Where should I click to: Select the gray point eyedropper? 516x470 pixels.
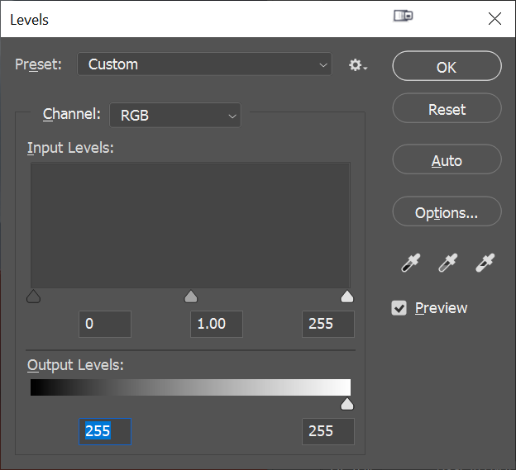[448, 263]
